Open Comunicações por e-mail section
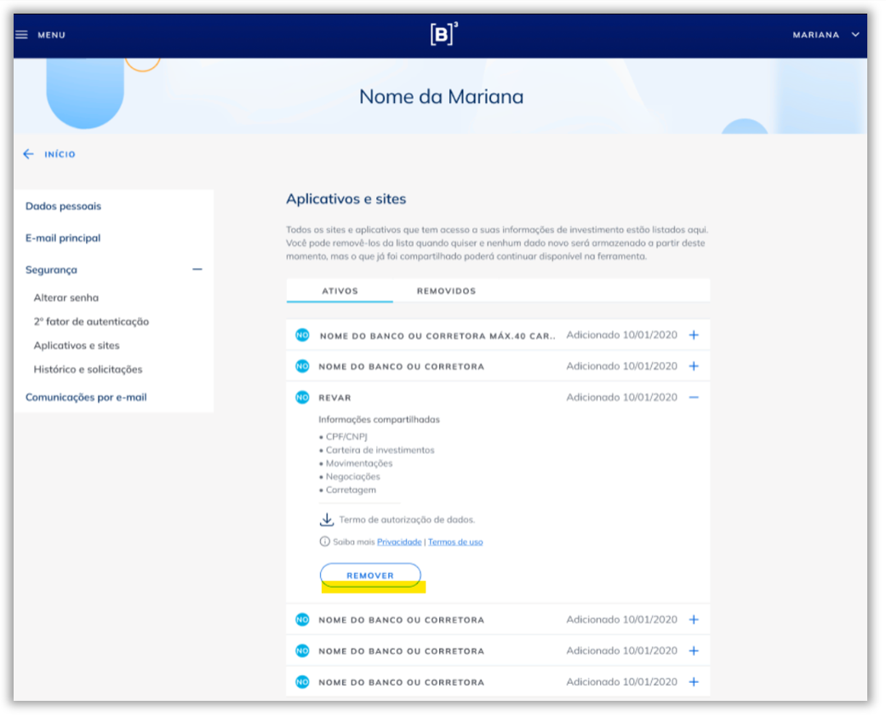The image size is (886, 717). pos(86,398)
